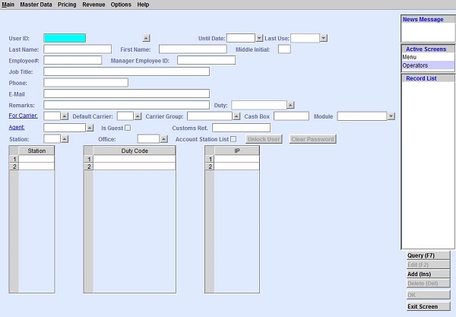Click the Add (Ins) button
Screen dimensions: 456x317
429,274
